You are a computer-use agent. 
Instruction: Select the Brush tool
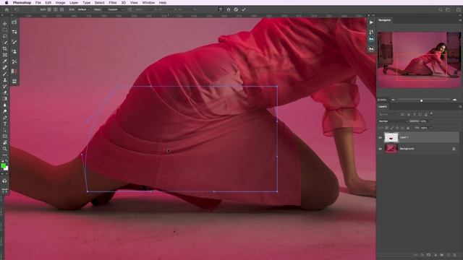point(5,74)
